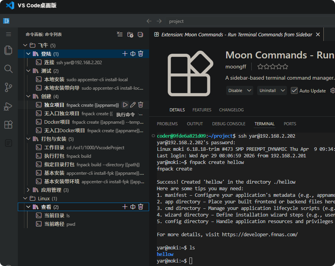Select the 当前路径 pwd command row
335x266 pixels.
pos(84,224)
